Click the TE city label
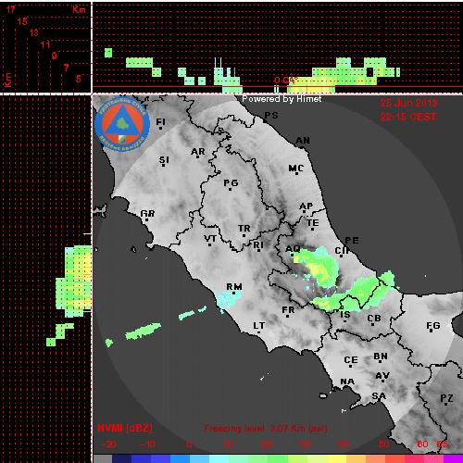The width and height of the screenshot is (463, 463). tap(313, 222)
